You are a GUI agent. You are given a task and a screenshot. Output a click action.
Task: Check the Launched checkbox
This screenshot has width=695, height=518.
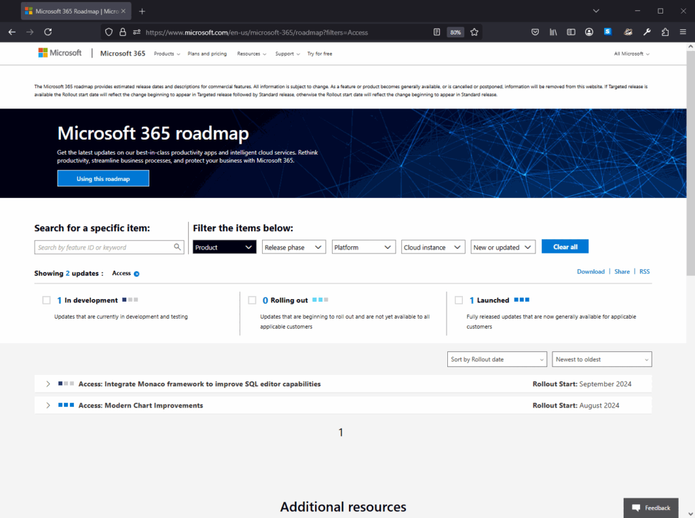click(459, 300)
